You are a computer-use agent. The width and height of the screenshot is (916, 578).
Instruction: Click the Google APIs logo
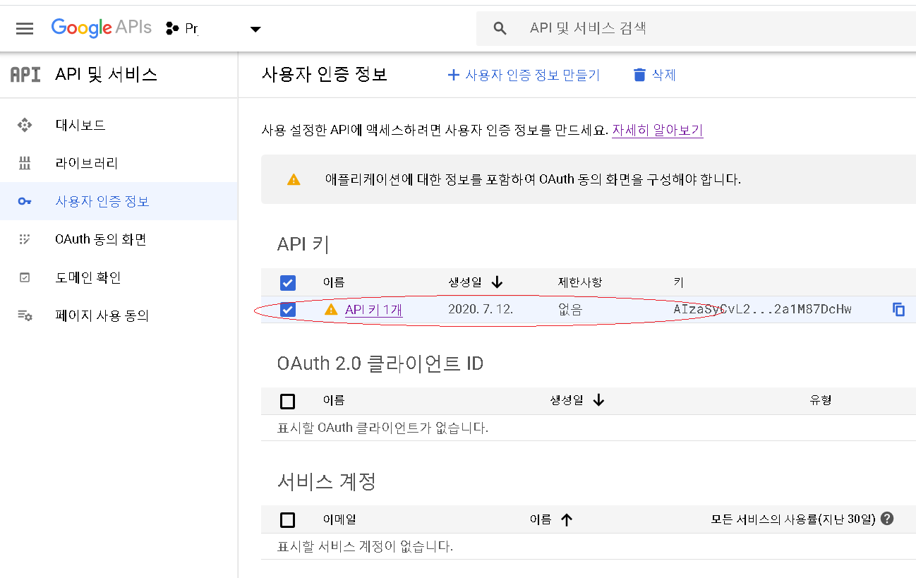[x=102, y=28]
